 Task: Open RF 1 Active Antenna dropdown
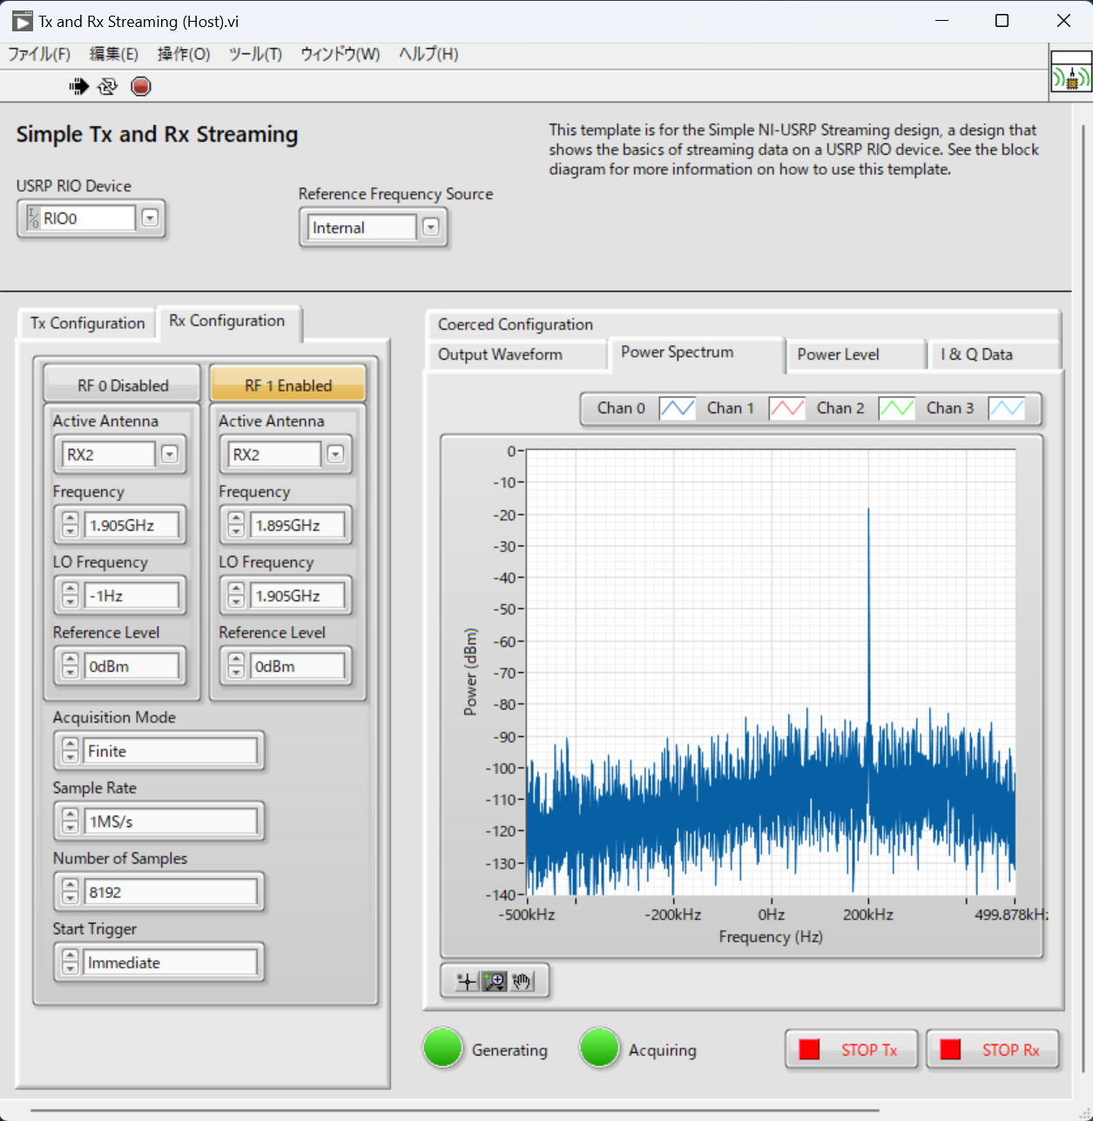pyautogui.click(x=335, y=454)
